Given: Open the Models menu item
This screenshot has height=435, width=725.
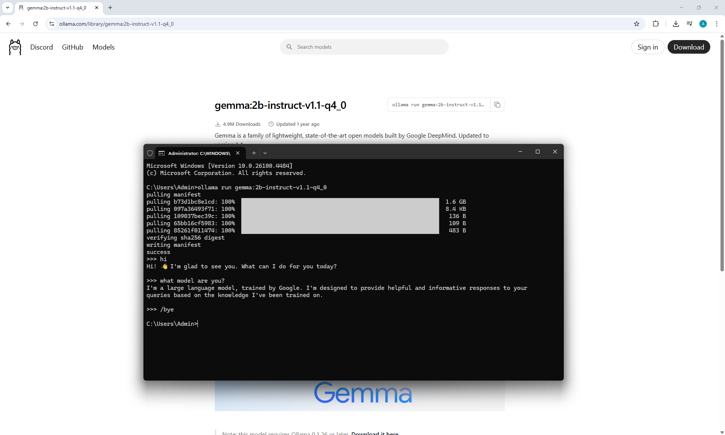Looking at the screenshot, I should (103, 47).
